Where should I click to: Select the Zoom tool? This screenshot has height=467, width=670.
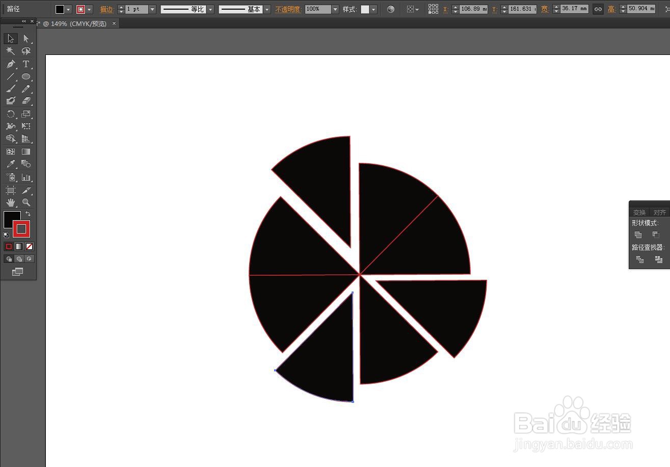(26, 202)
